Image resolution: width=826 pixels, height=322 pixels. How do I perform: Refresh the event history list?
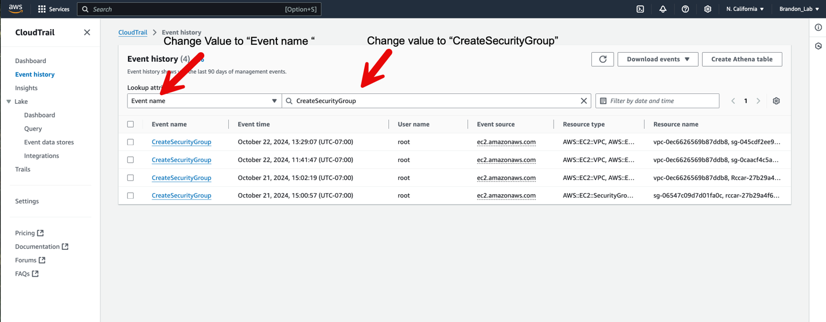pos(602,59)
